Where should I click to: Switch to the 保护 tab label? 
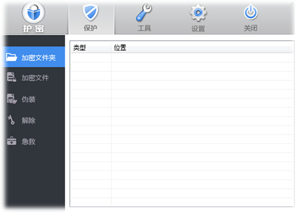(91, 28)
